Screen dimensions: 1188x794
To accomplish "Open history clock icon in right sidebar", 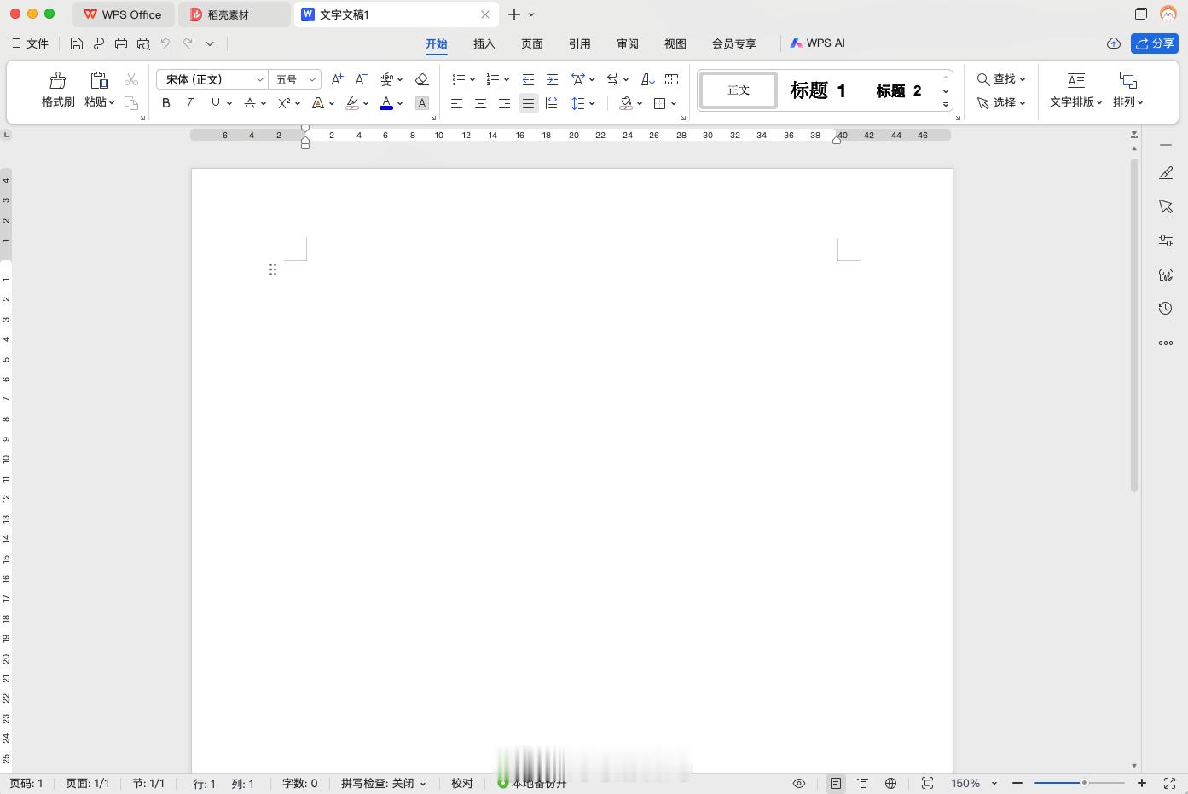I will [x=1166, y=309].
